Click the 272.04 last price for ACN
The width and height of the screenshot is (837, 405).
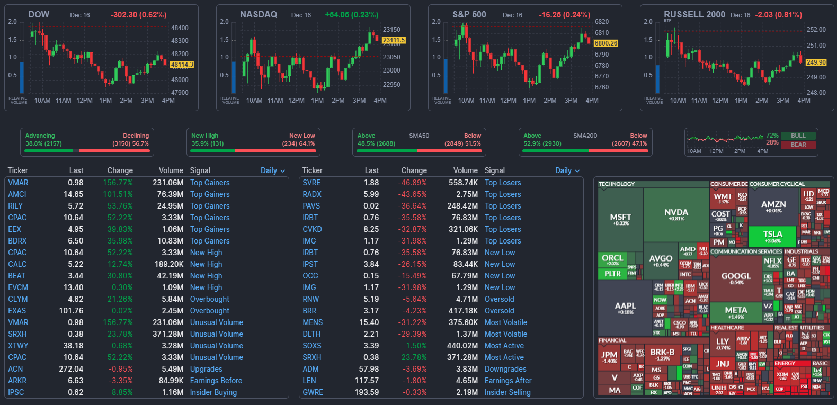pyautogui.click(x=71, y=369)
